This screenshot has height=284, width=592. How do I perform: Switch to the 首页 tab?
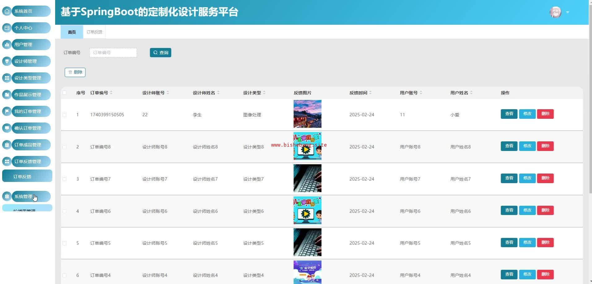(72, 32)
